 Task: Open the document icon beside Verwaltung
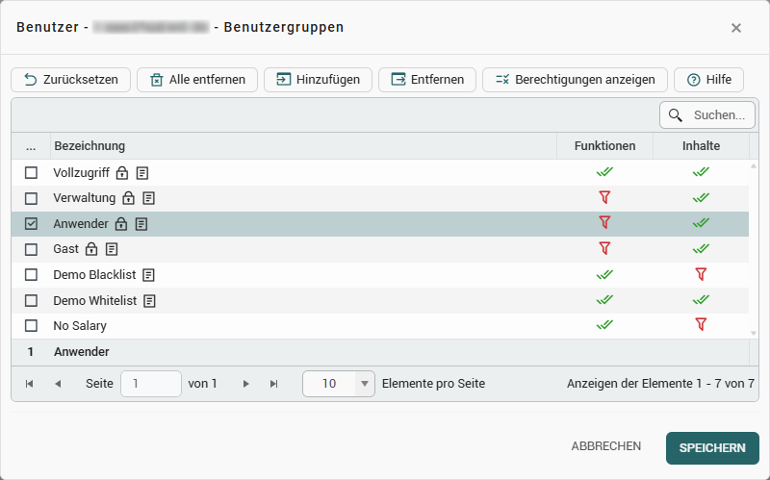[148, 198]
